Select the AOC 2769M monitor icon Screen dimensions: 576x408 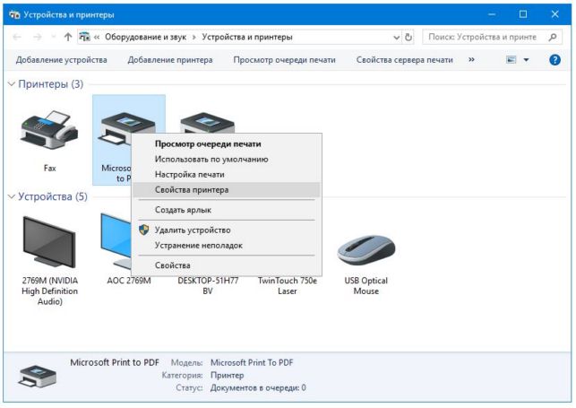pyautogui.click(x=116, y=240)
